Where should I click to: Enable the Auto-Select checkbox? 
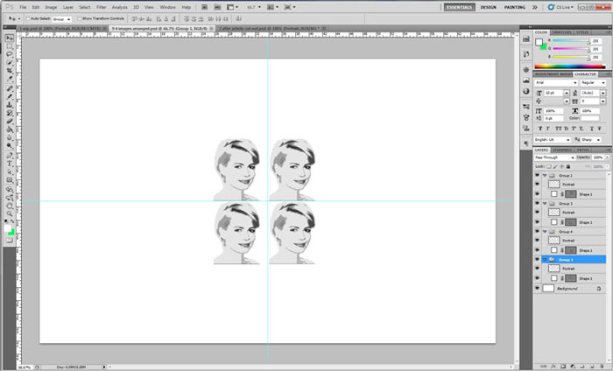tap(29, 17)
